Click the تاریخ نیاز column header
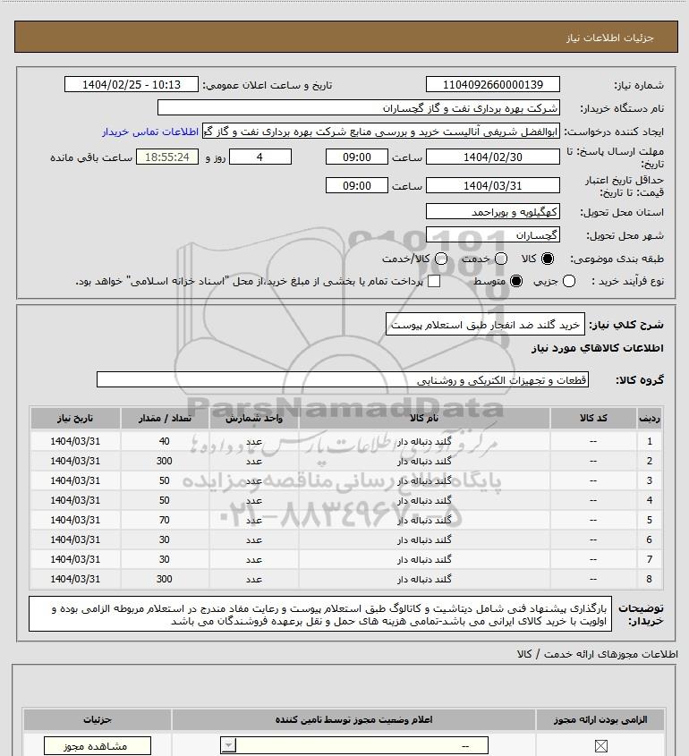 pos(75,418)
